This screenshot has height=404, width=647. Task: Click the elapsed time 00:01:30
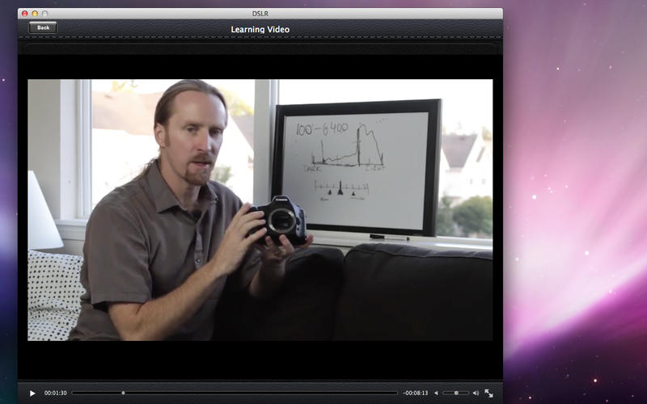tap(55, 393)
